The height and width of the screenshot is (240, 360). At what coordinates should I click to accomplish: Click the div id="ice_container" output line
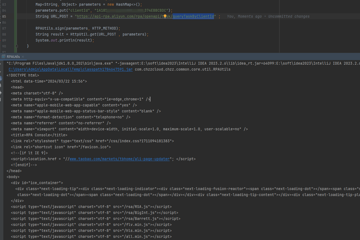(x=37, y=183)
